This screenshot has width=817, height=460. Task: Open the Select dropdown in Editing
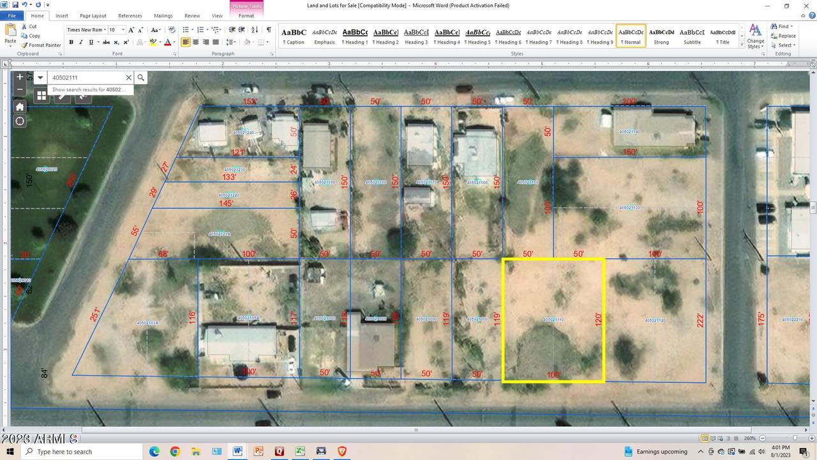793,45
